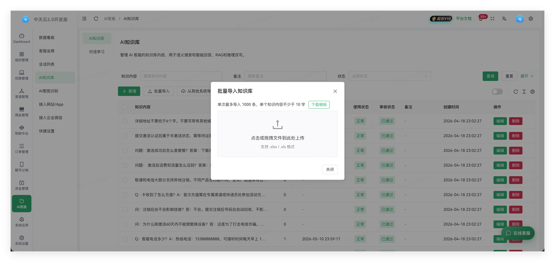Image resolution: width=555 pixels, height=262 pixels.
Task: Expand more filters via 展开
Action: pyautogui.click(x=527, y=76)
